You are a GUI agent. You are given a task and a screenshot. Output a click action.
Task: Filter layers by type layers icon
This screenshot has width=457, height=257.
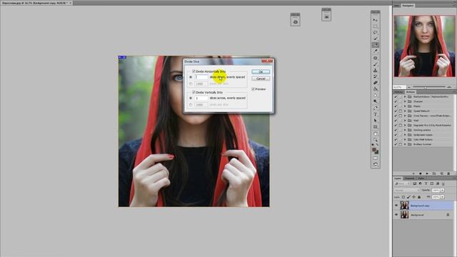[x=426, y=183]
